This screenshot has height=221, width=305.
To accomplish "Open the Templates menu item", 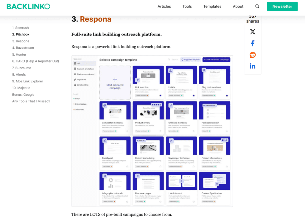I will click(212, 6).
